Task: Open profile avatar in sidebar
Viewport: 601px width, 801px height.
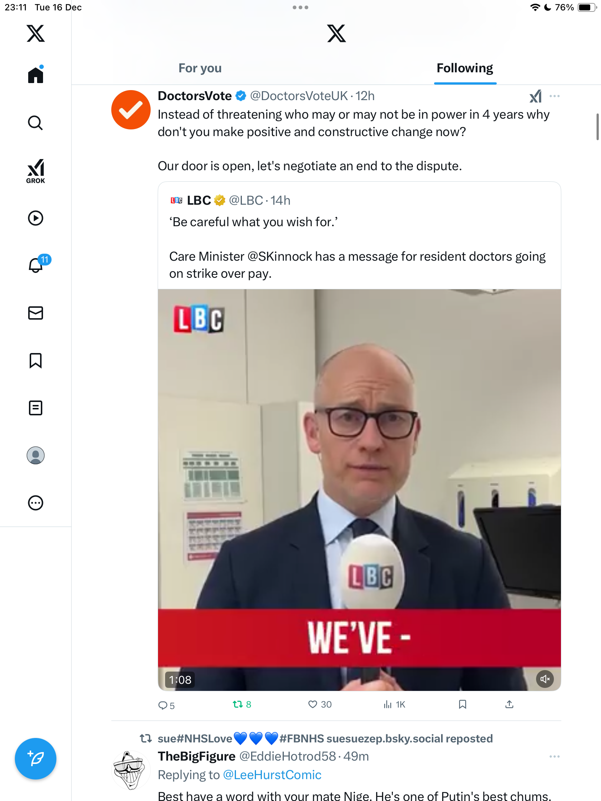Action: (36, 455)
